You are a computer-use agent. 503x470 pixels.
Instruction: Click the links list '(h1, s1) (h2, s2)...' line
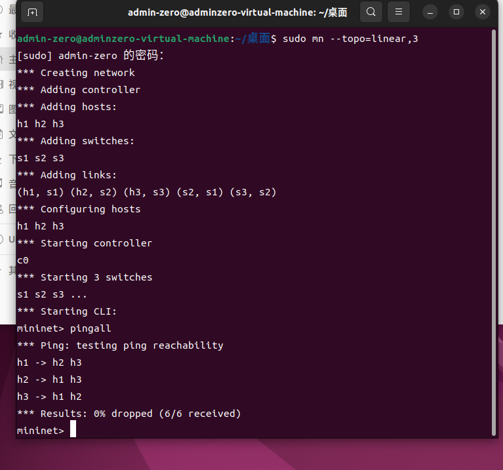point(147,192)
